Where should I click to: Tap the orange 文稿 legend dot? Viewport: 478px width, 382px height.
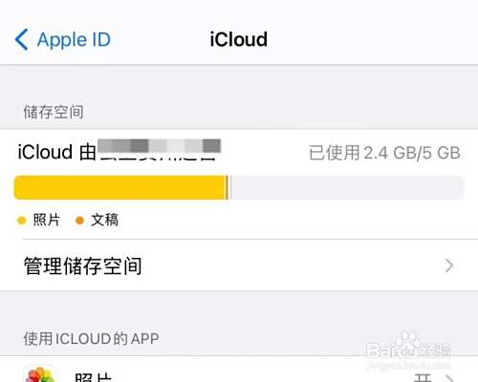coord(79,221)
